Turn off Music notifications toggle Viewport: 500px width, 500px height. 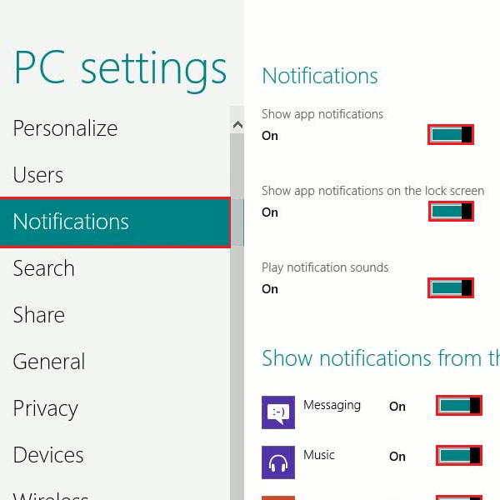pyautogui.click(x=459, y=455)
